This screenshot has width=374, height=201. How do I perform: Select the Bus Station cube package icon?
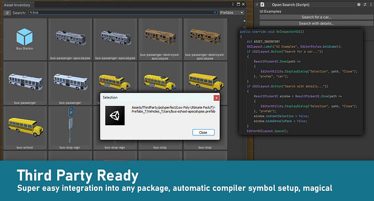tap(25, 37)
